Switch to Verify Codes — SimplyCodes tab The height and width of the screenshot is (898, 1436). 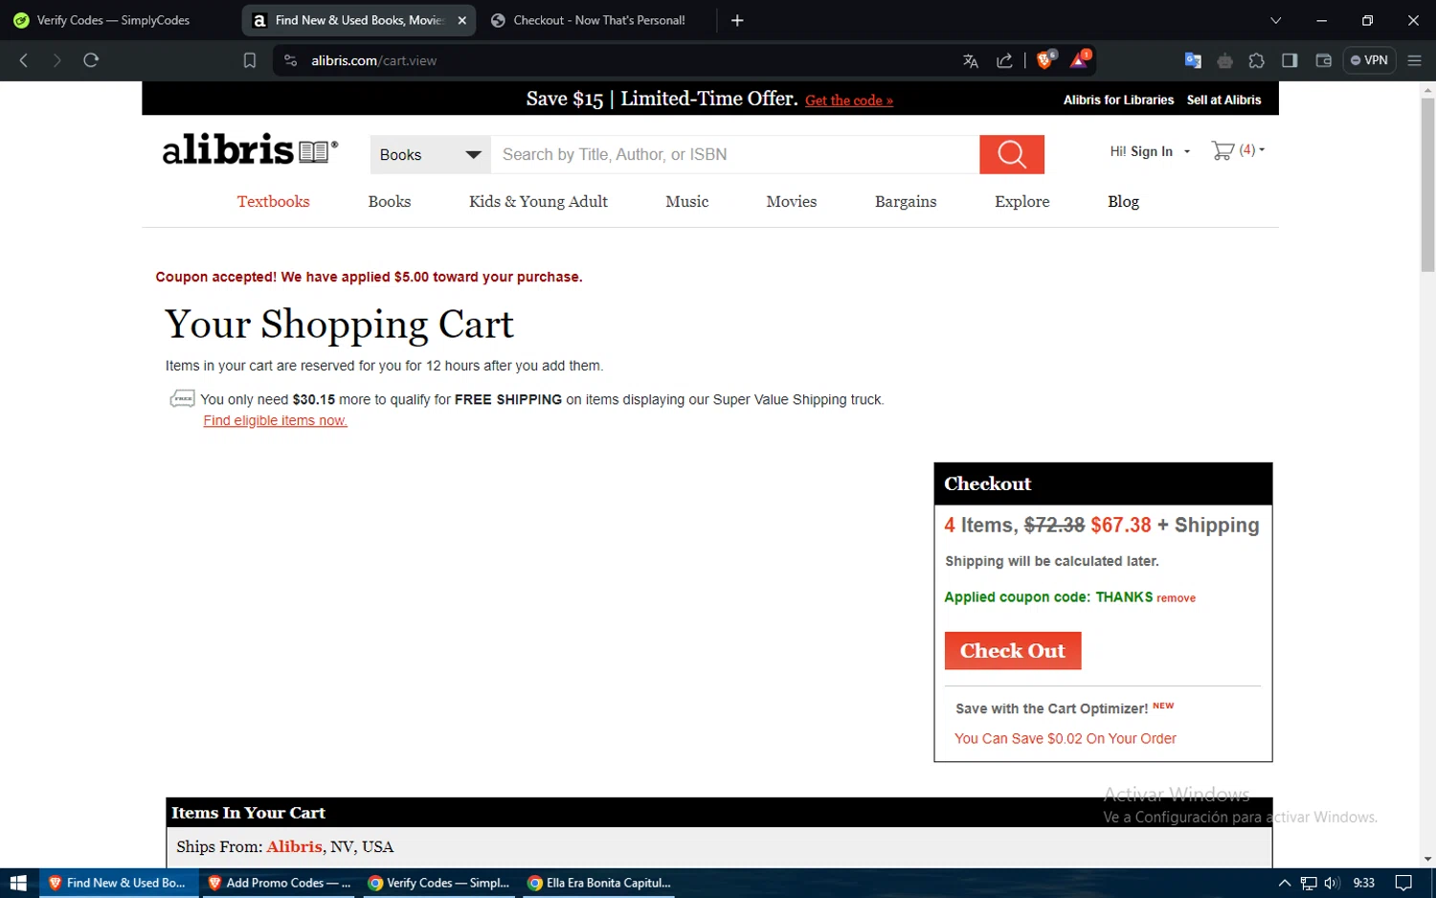point(113,20)
